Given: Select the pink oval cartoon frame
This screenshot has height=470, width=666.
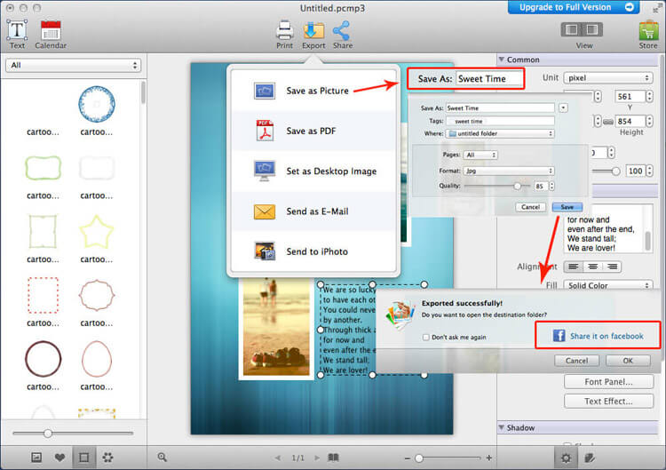Looking at the screenshot, I should [x=97, y=359].
